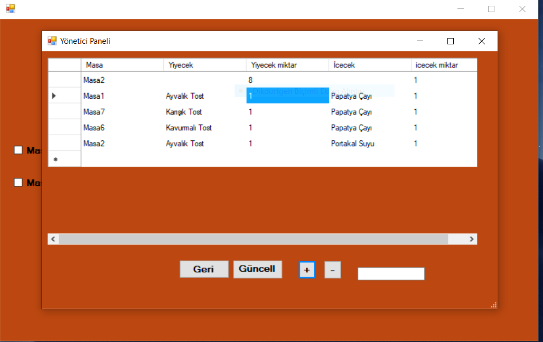The image size is (543, 342).
Task: Click the left arrow of the horizontal scrollbar
Action: 53,239
